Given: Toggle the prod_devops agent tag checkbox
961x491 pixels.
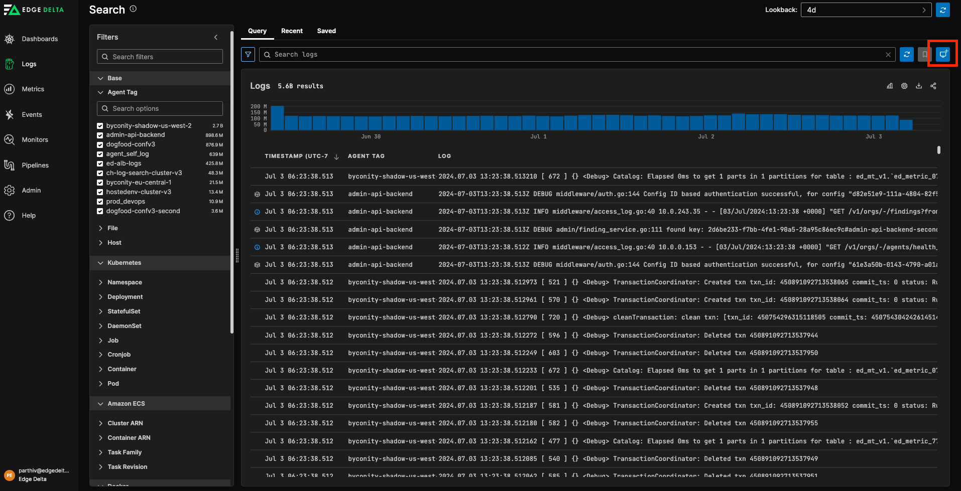Looking at the screenshot, I should pos(100,202).
